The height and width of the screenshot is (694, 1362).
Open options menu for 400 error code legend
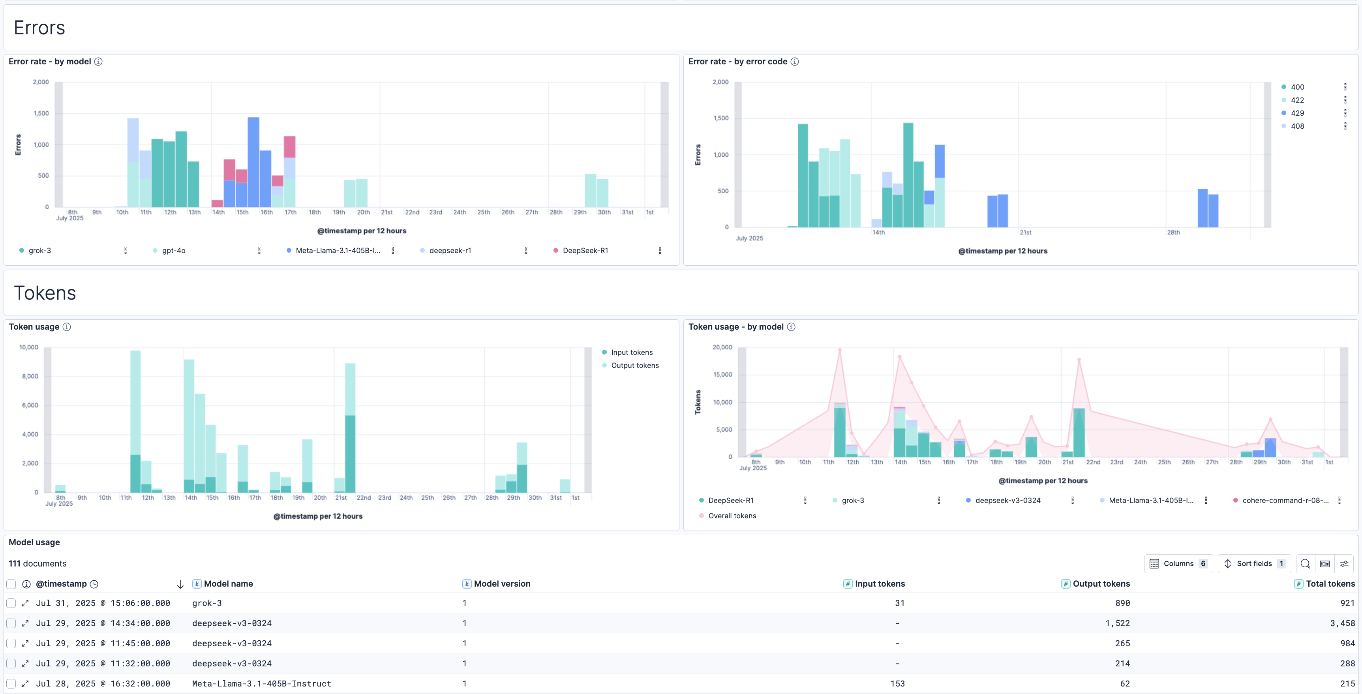point(1345,87)
